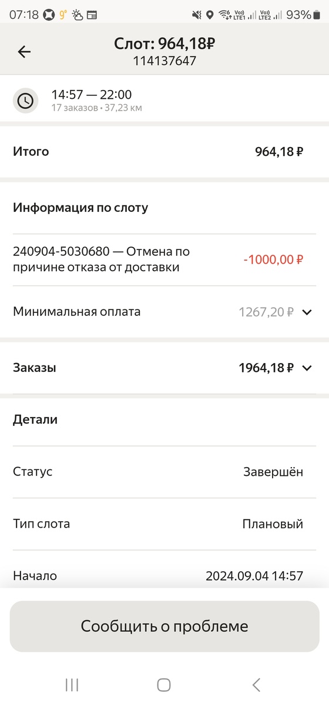The width and height of the screenshot is (329, 706).
Task: Tap the clock icon beside 14:57 — 22:00
Action: pyautogui.click(x=25, y=101)
